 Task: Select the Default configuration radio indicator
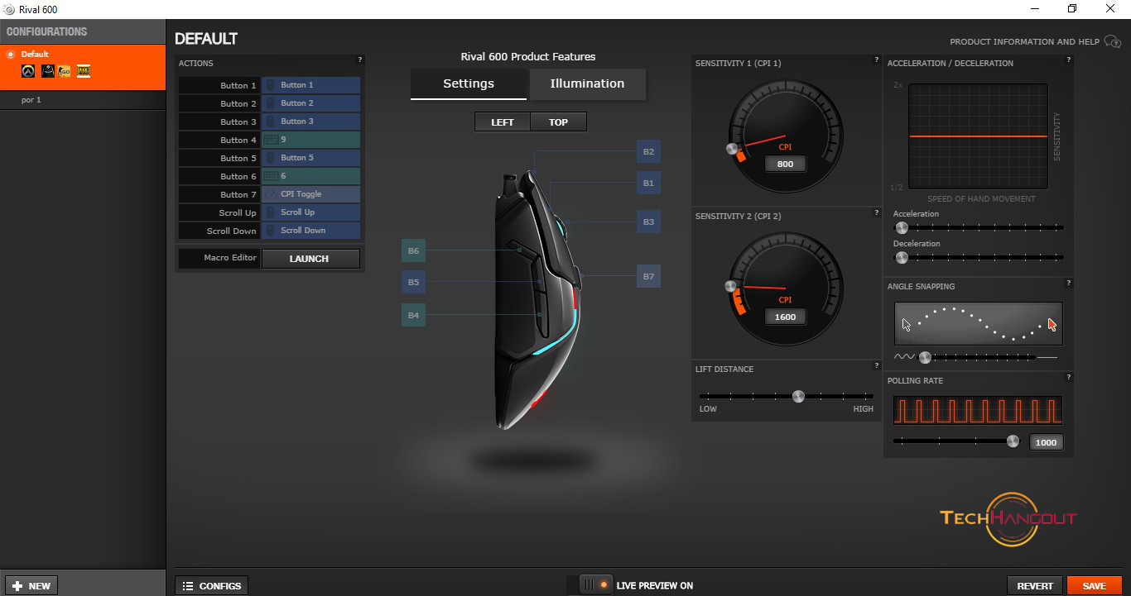pyautogui.click(x=11, y=55)
